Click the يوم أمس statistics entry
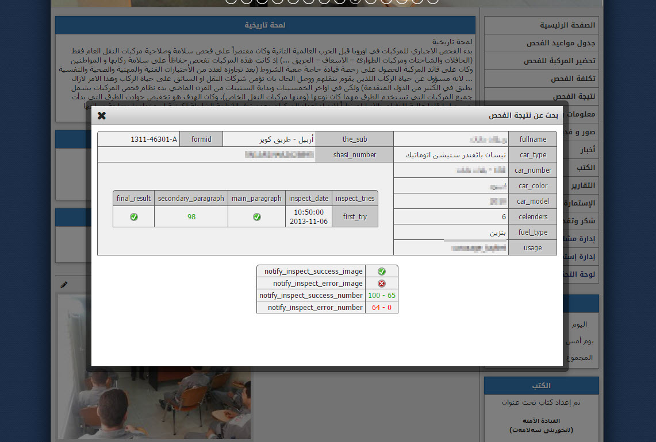656x442 pixels. tap(580, 341)
